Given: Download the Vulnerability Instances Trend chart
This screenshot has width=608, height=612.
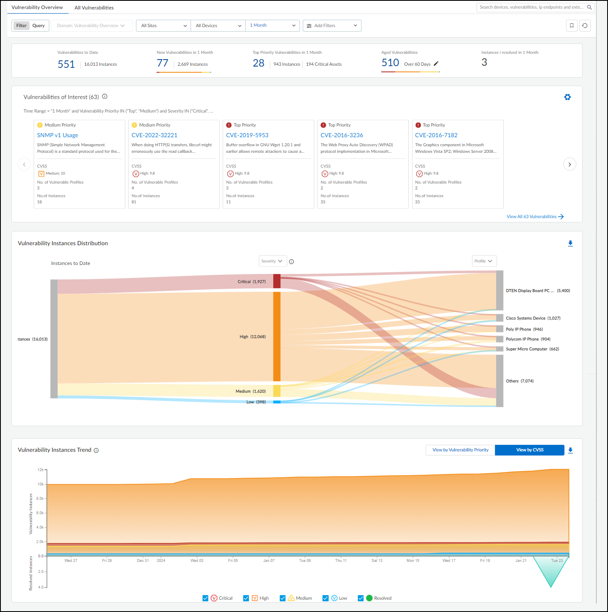Looking at the screenshot, I should tap(570, 450).
